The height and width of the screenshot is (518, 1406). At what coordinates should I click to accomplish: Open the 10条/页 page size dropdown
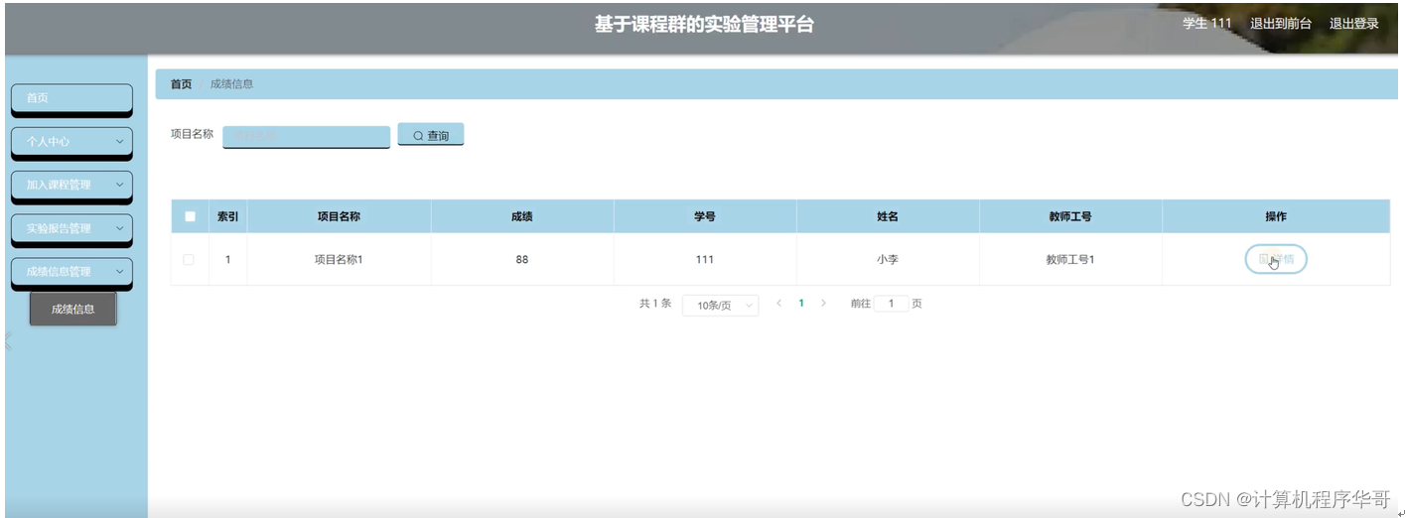tap(721, 305)
